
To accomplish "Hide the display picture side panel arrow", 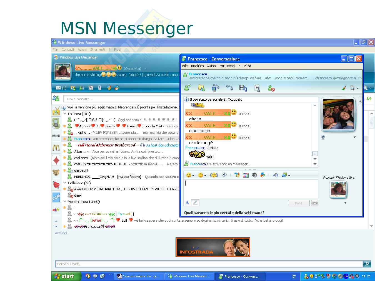I will click(x=360, y=101).
